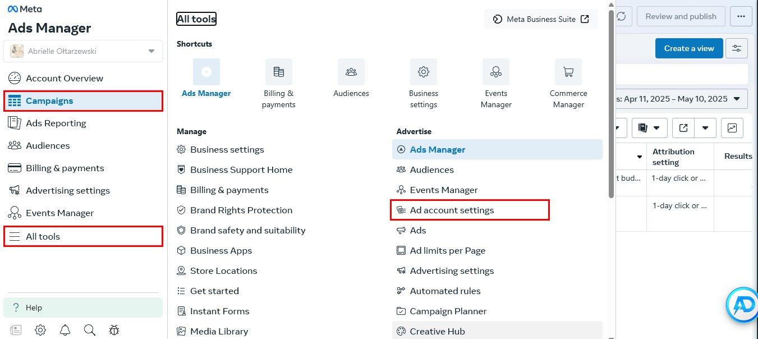
Task: Expand the Abrielle Ołtarzewski account dropdown
Action: (x=83, y=51)
